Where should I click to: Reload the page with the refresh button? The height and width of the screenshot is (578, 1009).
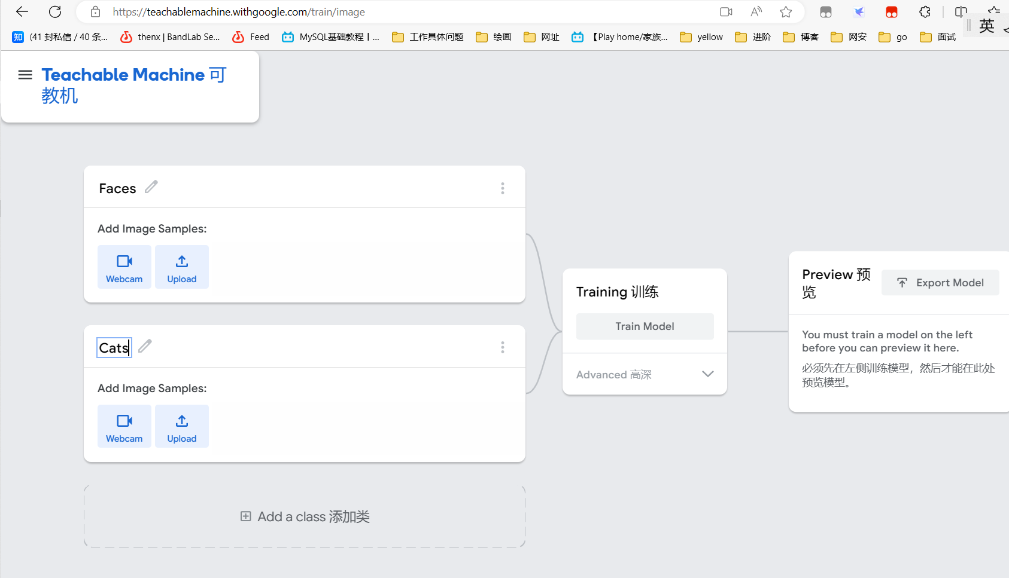click(x=55, y=12)
